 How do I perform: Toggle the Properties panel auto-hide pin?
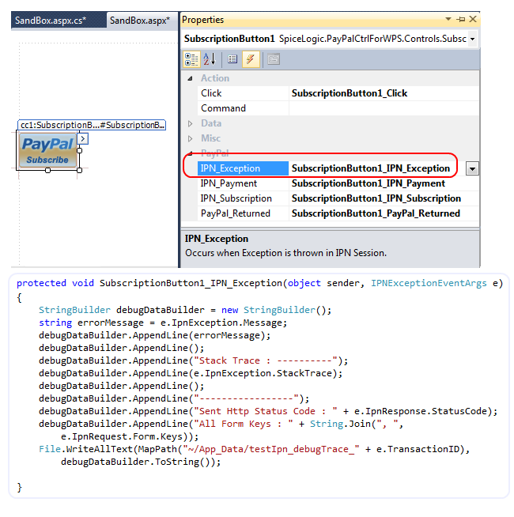[x=460, y=20]
